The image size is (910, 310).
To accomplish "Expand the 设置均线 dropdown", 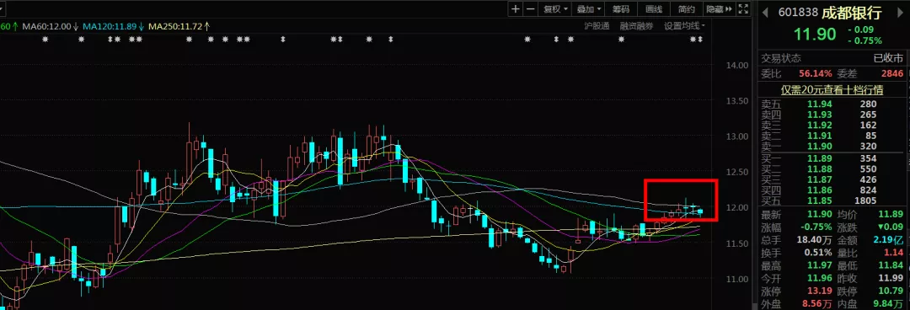I will coord(685,26).
